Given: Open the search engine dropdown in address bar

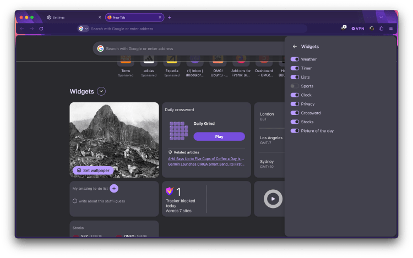Looking at the screenshot, I should pos(83,29).
